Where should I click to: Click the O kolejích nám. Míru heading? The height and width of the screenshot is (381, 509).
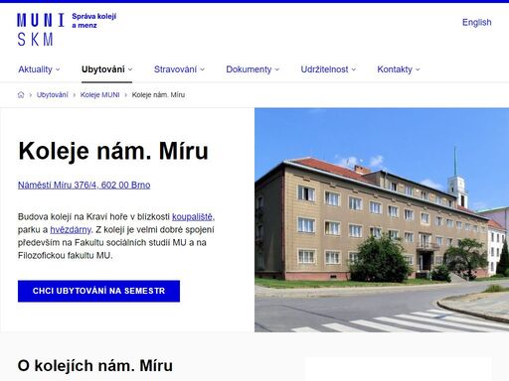point(95,366)
